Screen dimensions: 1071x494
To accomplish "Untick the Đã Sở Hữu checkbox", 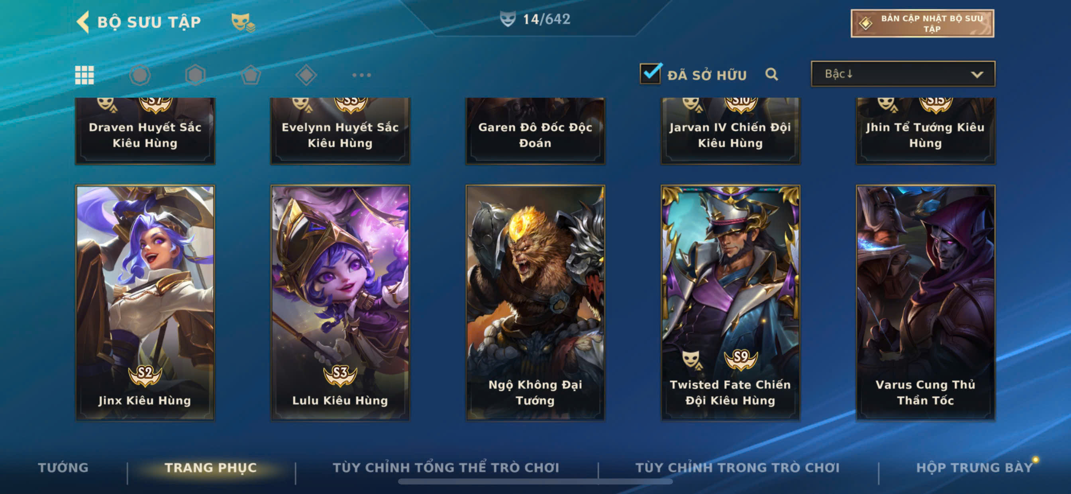I will point(650,74).
